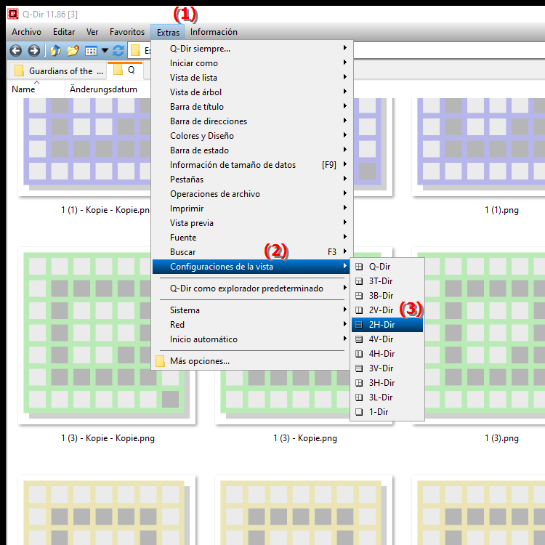Image resolution: width=545 pixels, height=545 pixels.
Task: Open the Vista previa submenu
Action: tap(251, 223)
